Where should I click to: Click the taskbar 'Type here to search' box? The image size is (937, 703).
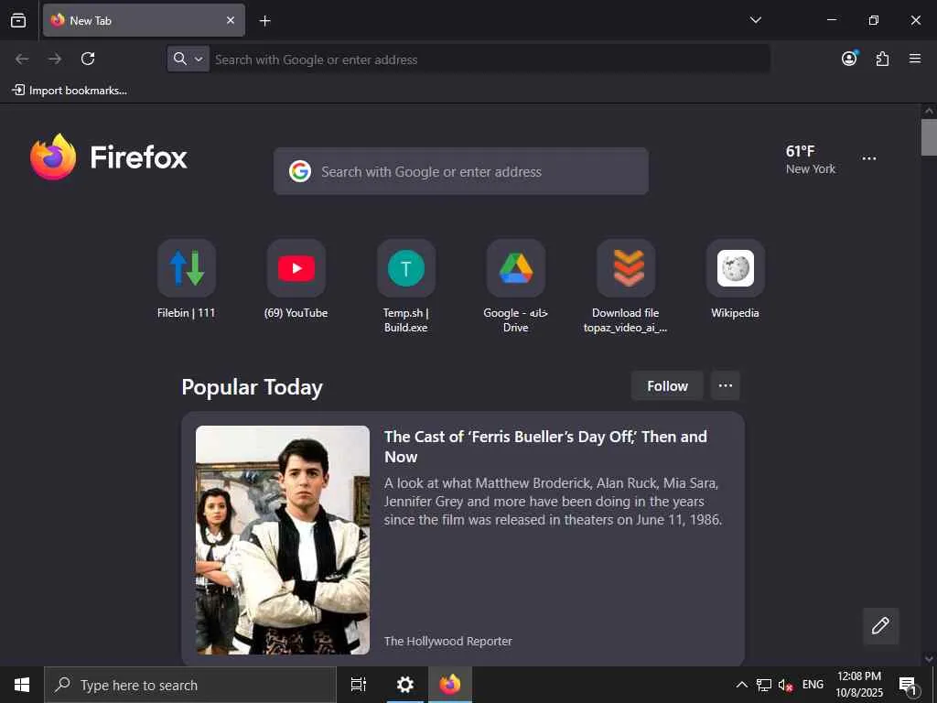pos(190,685)
